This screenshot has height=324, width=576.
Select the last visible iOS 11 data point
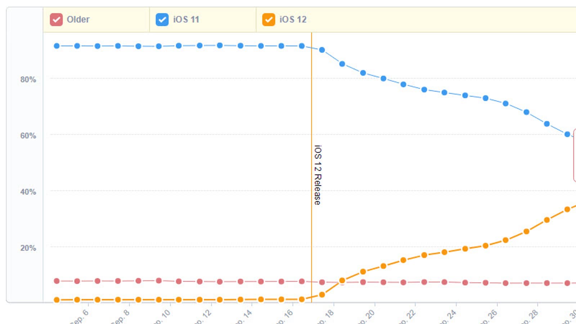567,134
